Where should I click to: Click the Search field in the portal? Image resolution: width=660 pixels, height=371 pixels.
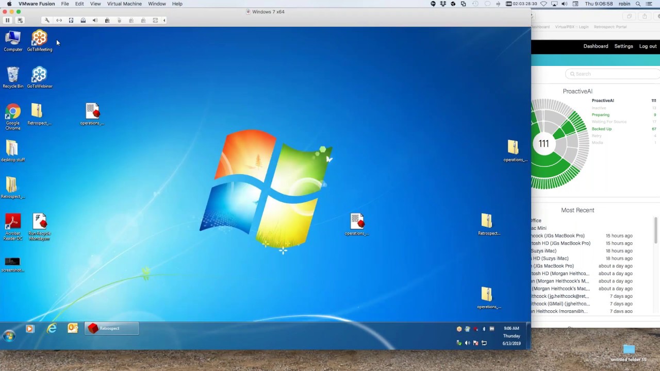pyautogui.click(x=613, y=74)
